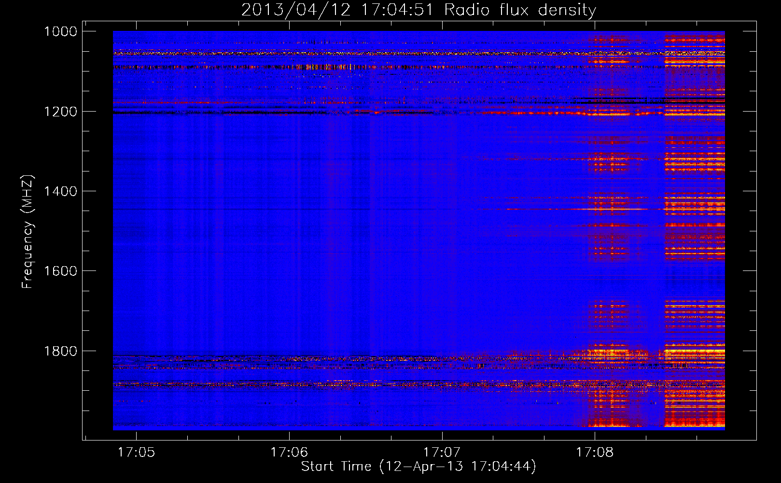The image size is (781, 483).
Task: Click the 17:08 time tick label
Action: click(x=595, y=452)
